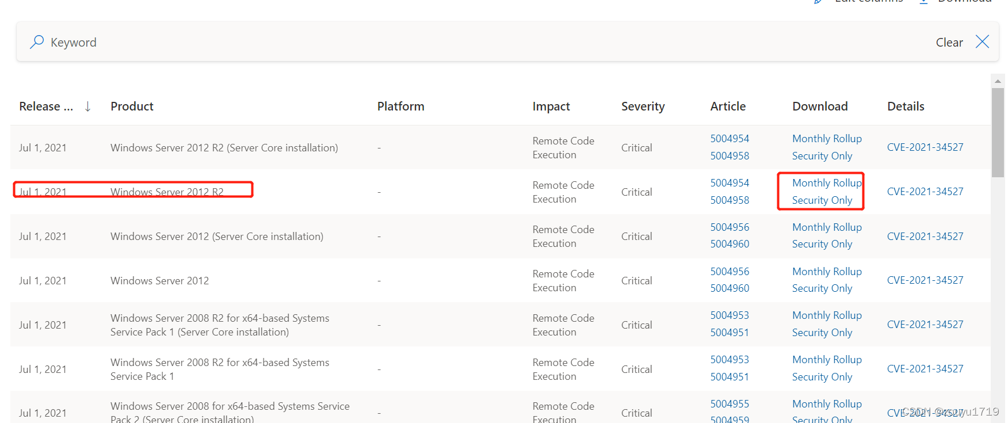Open CVE-2021-34527 for 2012 R2 Server Core
This screenshot has width=1008, height=423.
pyautogui.click(x=925, y=147)
